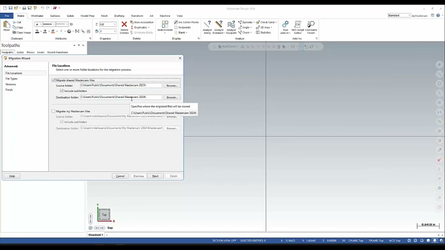Select Non-Associative delete option
The height and width of the screenshot is (250, 445).
click(142, 22)
